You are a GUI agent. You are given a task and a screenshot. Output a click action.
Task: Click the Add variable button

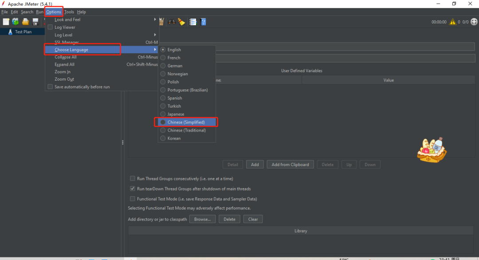tap(255, 164)
